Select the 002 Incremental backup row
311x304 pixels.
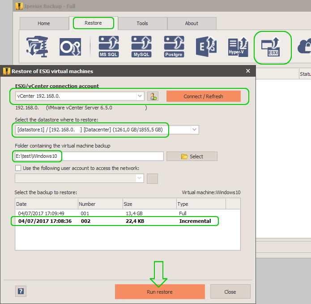(128, 221)
